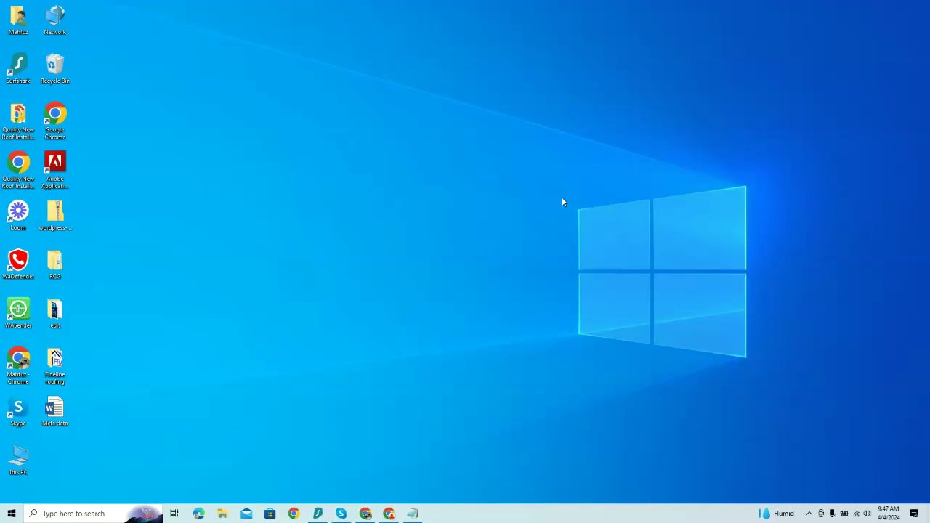Select the edit folder on desktop

tap(55, 313)
